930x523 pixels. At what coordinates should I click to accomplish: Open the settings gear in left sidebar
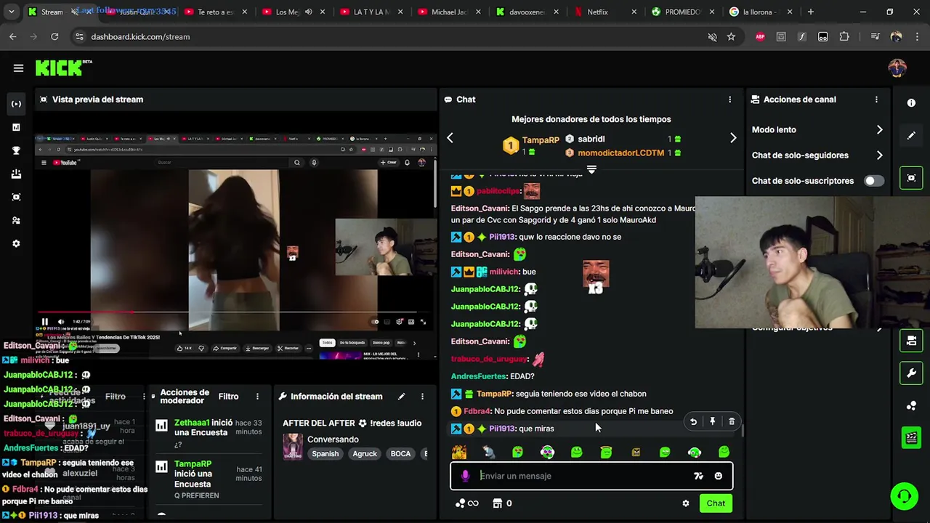coord(16,243)
